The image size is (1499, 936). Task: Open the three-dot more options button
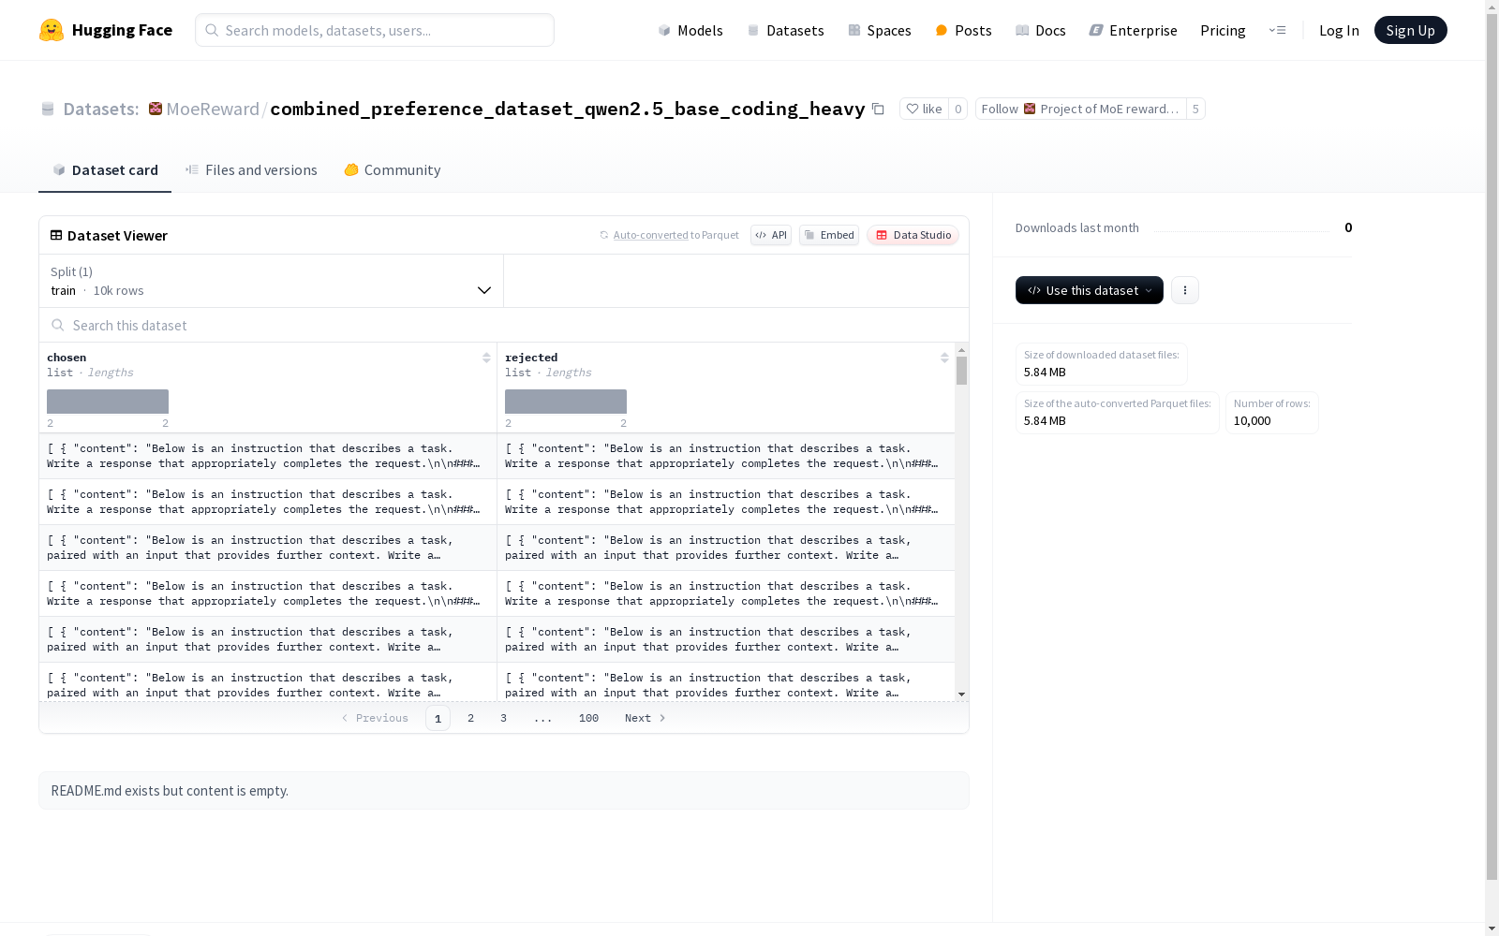[x=1185, y=290]
